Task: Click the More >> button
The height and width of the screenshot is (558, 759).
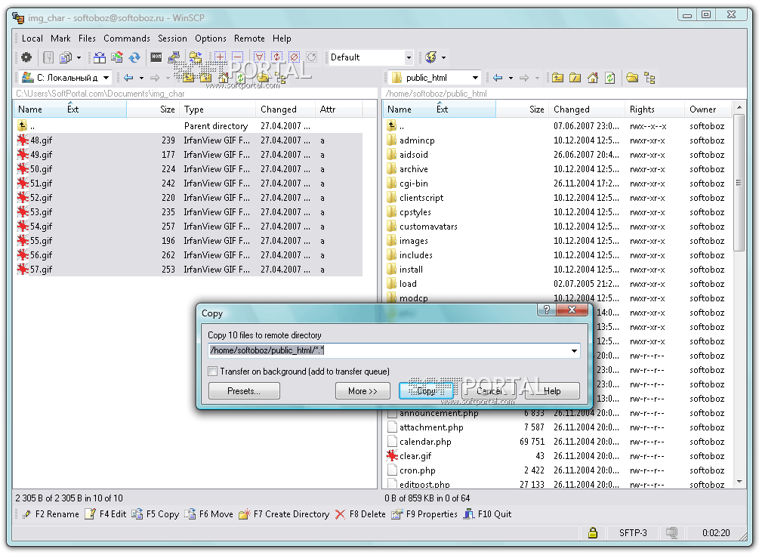Action: [363, 391]
